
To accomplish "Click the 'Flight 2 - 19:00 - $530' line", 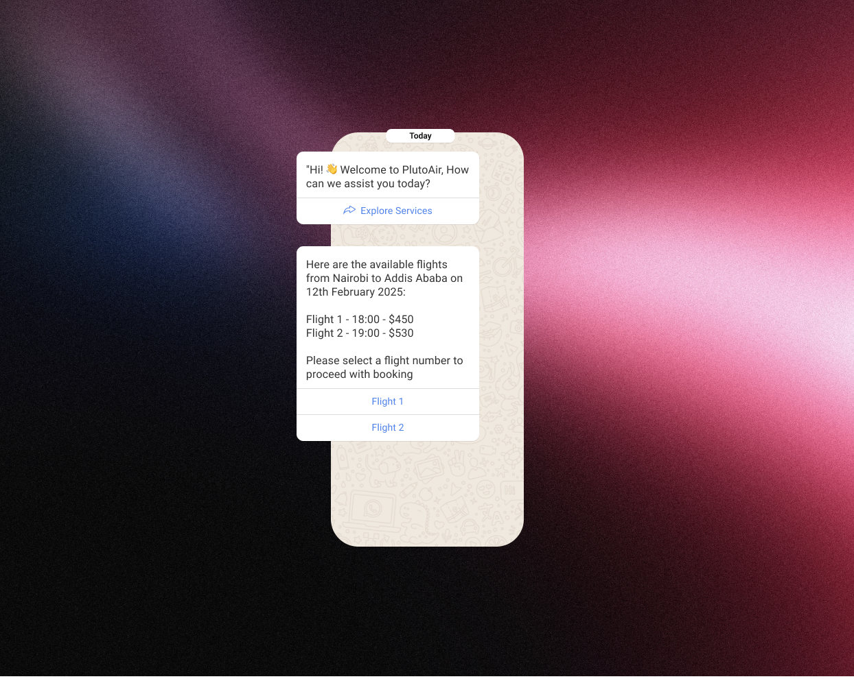I will pyautogui.click(x=360, y=333).
